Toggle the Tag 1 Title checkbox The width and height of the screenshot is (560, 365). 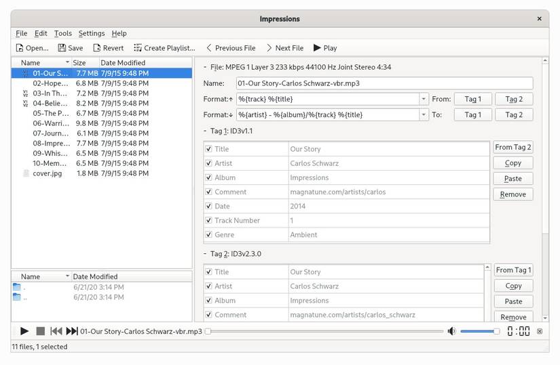[208, 149]
